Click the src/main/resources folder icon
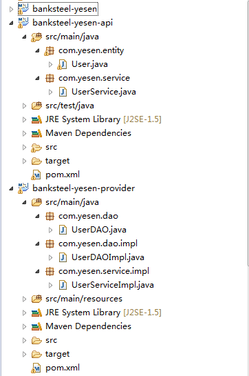This screenshot has height=376, width=249. click(x=36, y=299)
